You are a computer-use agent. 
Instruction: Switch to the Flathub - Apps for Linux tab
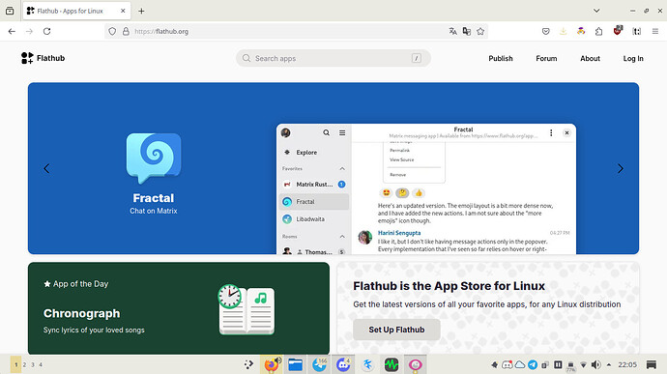(76, 11)
